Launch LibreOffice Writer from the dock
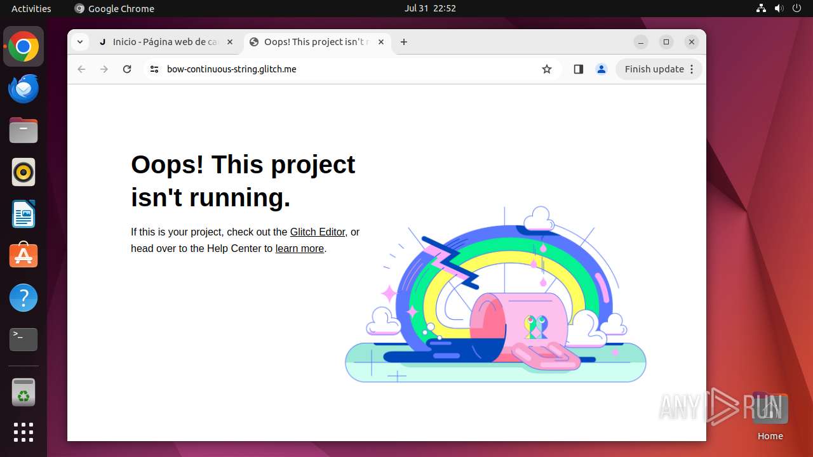 pos(24,214)
